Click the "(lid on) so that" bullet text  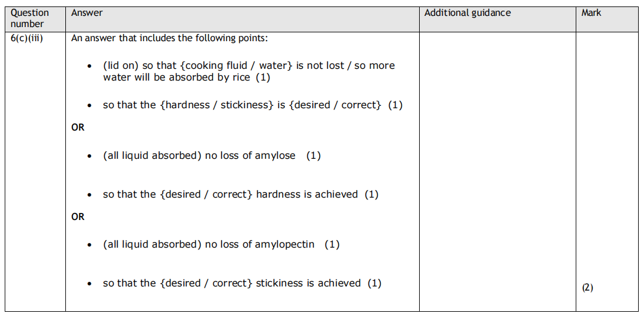click(248, 65)
